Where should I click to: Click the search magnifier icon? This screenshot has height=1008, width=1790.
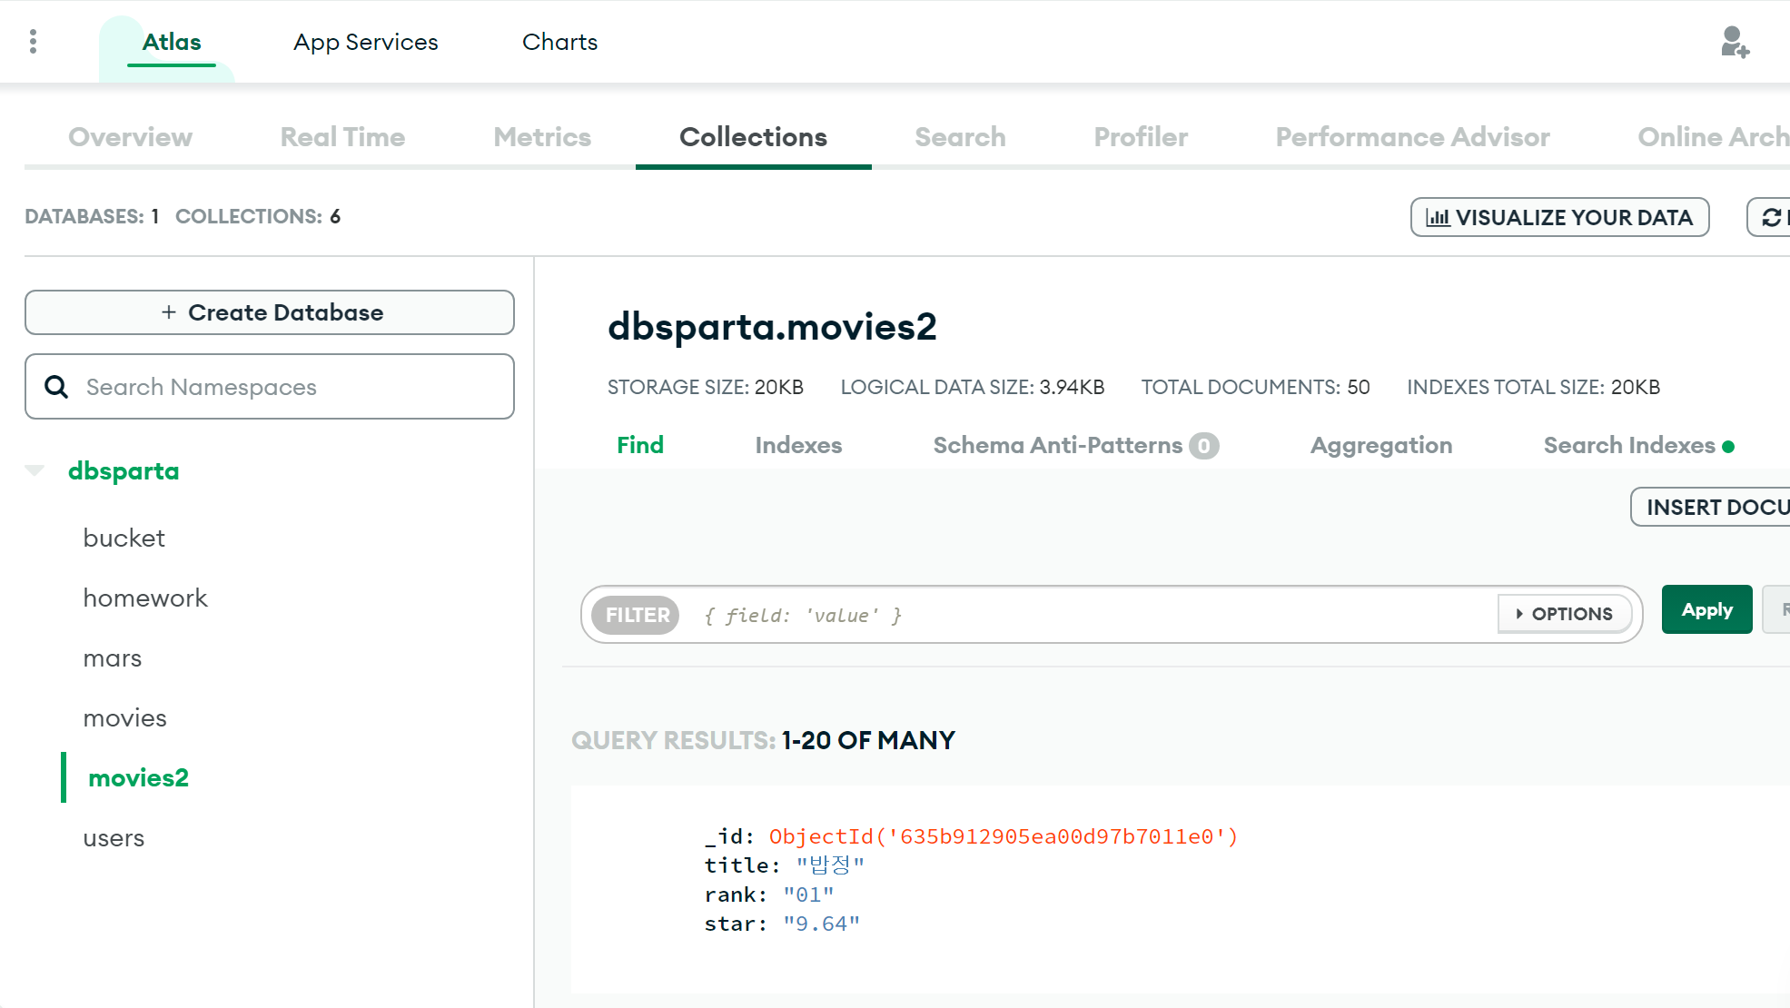56,387
